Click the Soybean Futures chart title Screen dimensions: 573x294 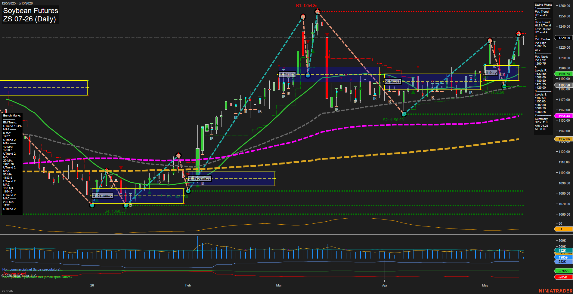click(30, 11)
